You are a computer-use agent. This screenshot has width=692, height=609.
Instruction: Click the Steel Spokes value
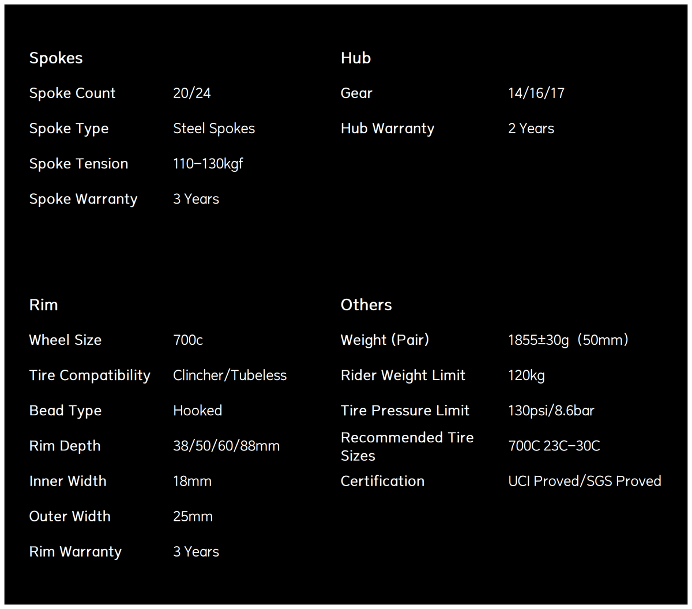(214, 129)
